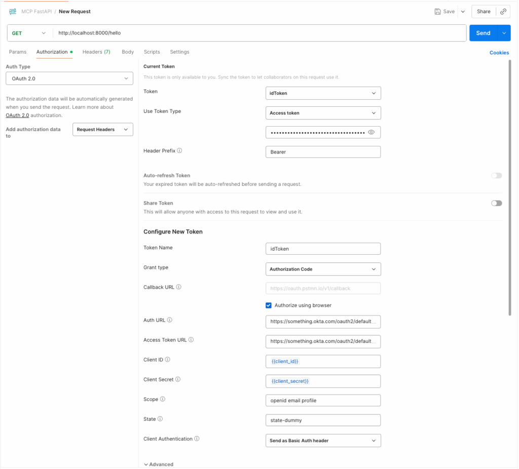519x469 pixels.
Task: Uncheck Authorize using browser checkbox
Action: click(x=269, y=305)
